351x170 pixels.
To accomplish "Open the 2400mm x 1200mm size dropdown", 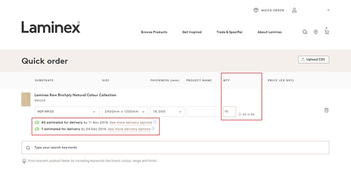I will coord(125,111).
